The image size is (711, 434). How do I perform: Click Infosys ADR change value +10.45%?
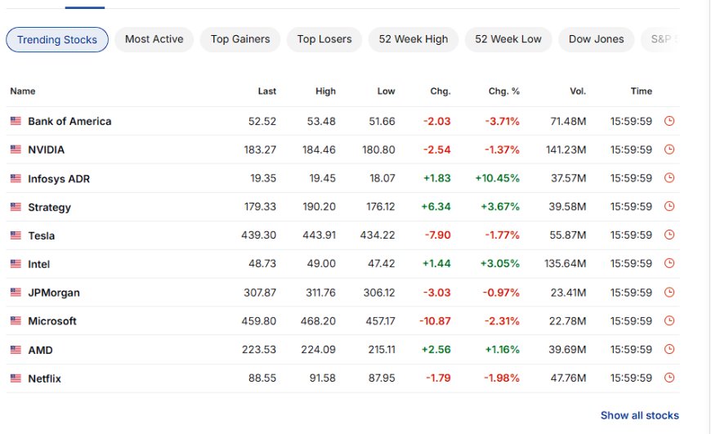(497, 178)
